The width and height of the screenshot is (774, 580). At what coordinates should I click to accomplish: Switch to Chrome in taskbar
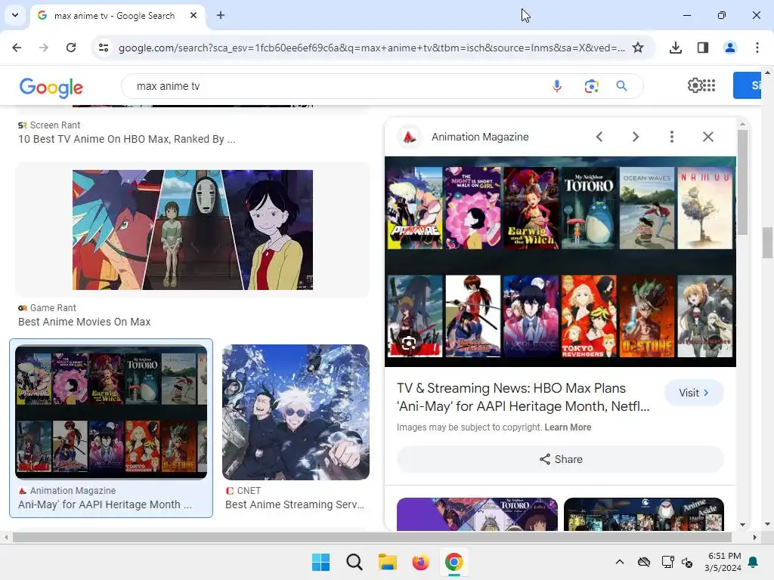[x=454, y=562]
